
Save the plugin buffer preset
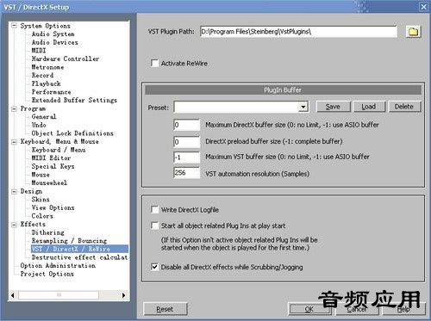(333, 107)
